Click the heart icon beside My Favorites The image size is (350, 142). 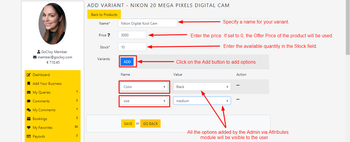pos(29,128)
